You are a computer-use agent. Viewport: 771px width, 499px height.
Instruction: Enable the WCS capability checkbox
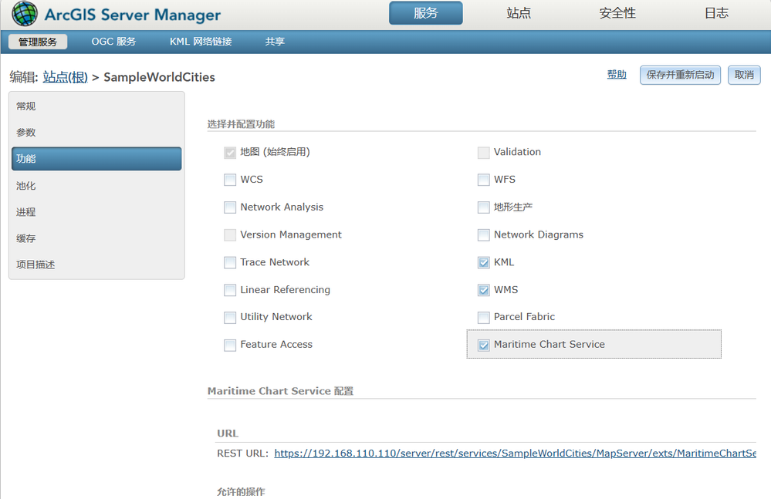(x=230, y=180)
